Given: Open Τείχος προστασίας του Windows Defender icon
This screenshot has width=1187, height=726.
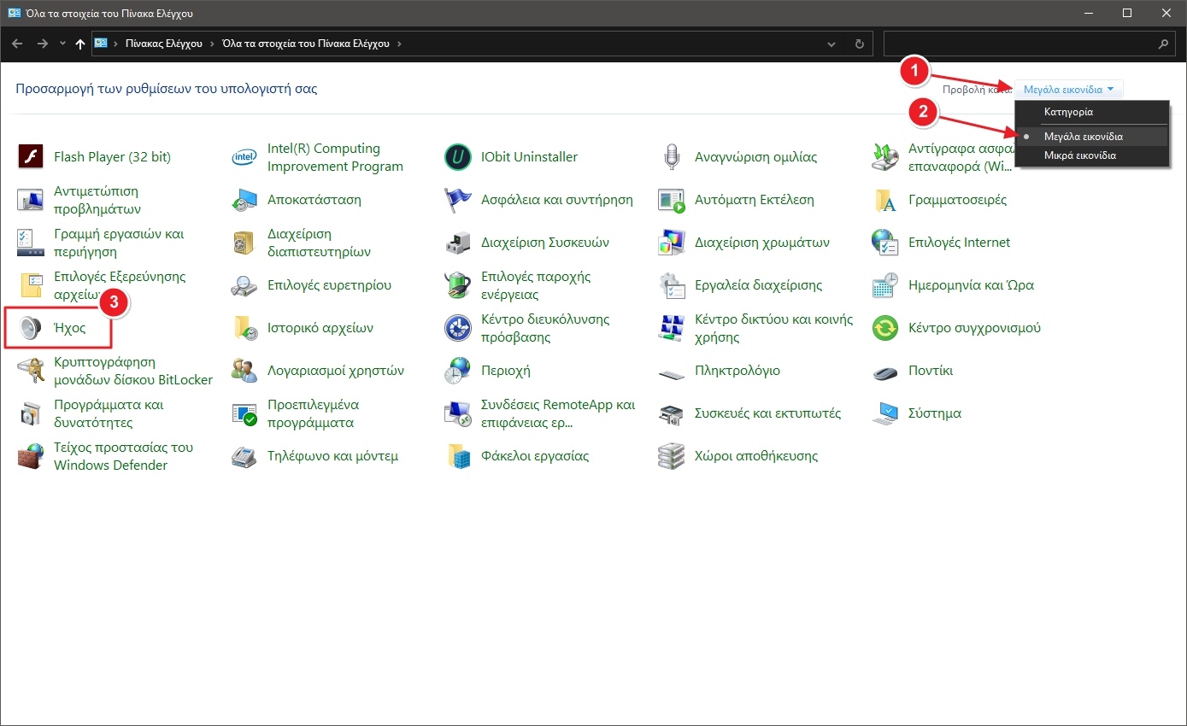Looking at the screenshot, I should tap(31, 456).
